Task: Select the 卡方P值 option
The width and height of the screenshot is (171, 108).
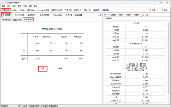Action: click(69, 15)
